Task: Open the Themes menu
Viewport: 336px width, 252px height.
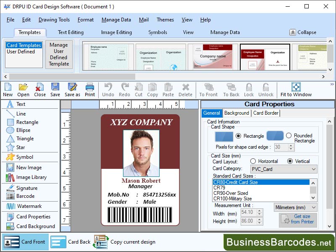Action: pyautogui.click(x=165, y=19)
